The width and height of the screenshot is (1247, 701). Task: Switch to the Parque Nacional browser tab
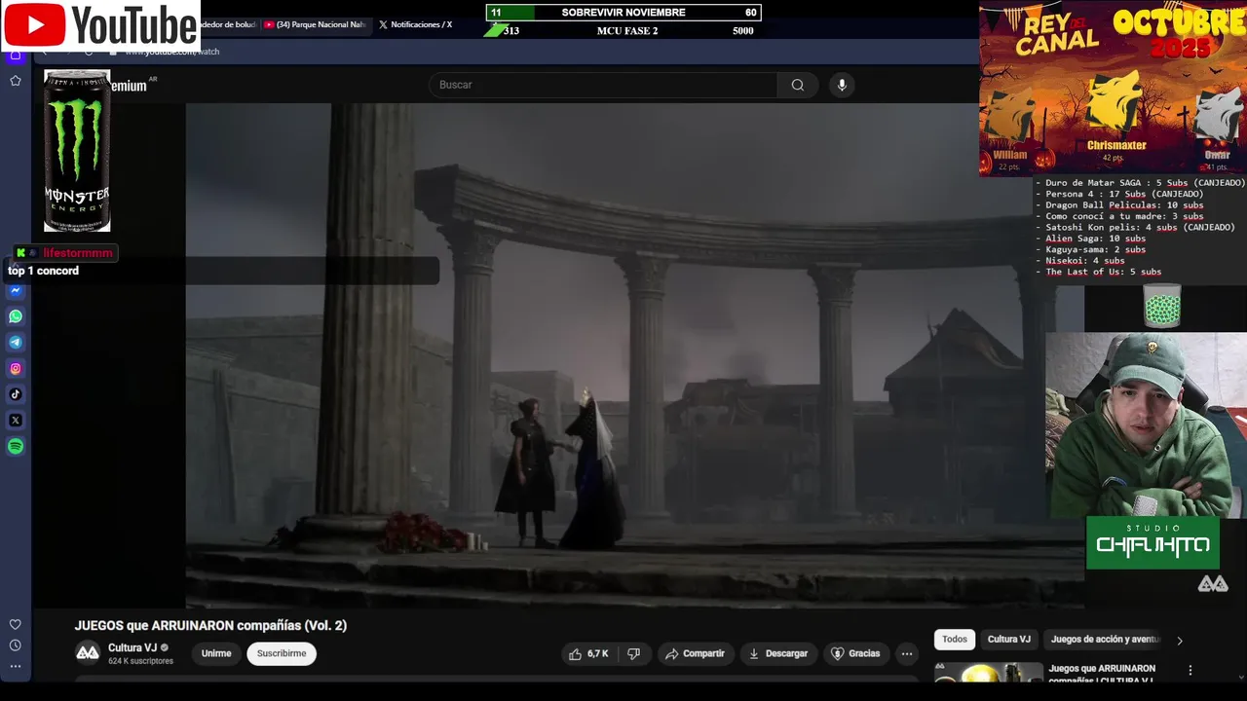pyautogui.click(x=317, y=24)
